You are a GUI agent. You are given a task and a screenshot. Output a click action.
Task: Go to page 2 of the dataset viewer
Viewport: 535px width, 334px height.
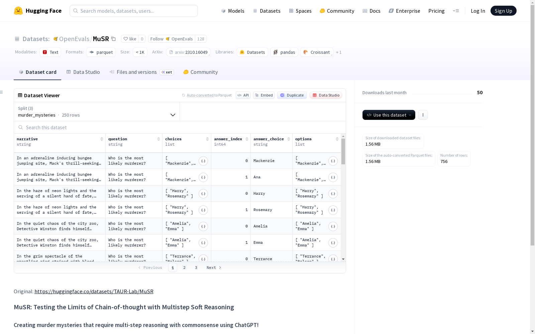pyautogui.click(x=184, y=268)
